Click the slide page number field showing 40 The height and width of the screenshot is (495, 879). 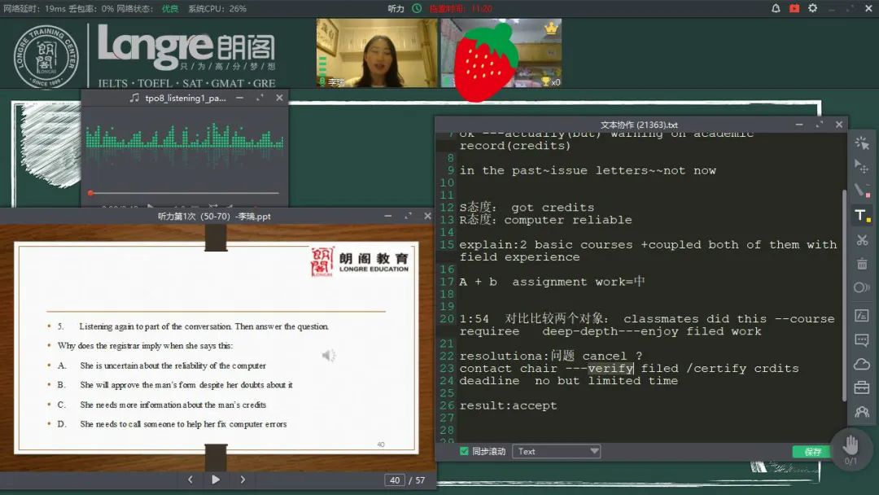(x=395, y=480)
